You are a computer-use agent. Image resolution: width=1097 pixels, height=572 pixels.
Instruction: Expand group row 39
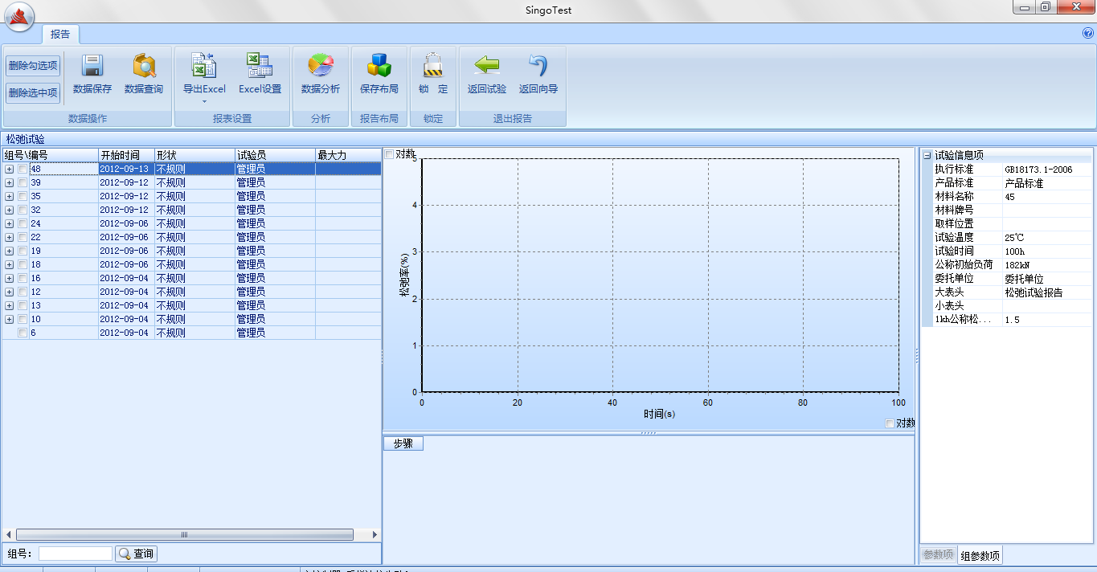[x=10, y=182]
